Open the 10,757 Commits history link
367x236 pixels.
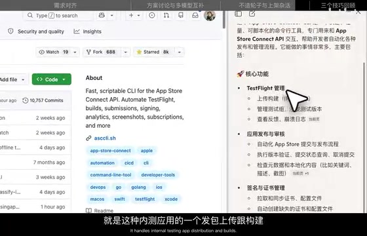tap(43, 100)
